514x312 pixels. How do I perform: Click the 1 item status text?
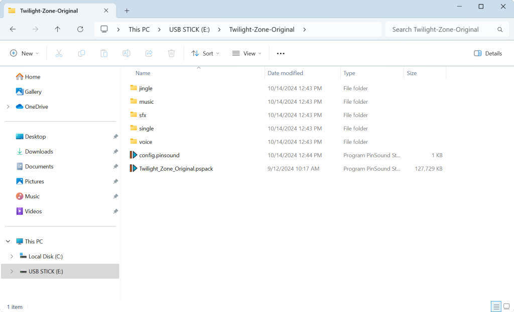click(x=15, y=307)
